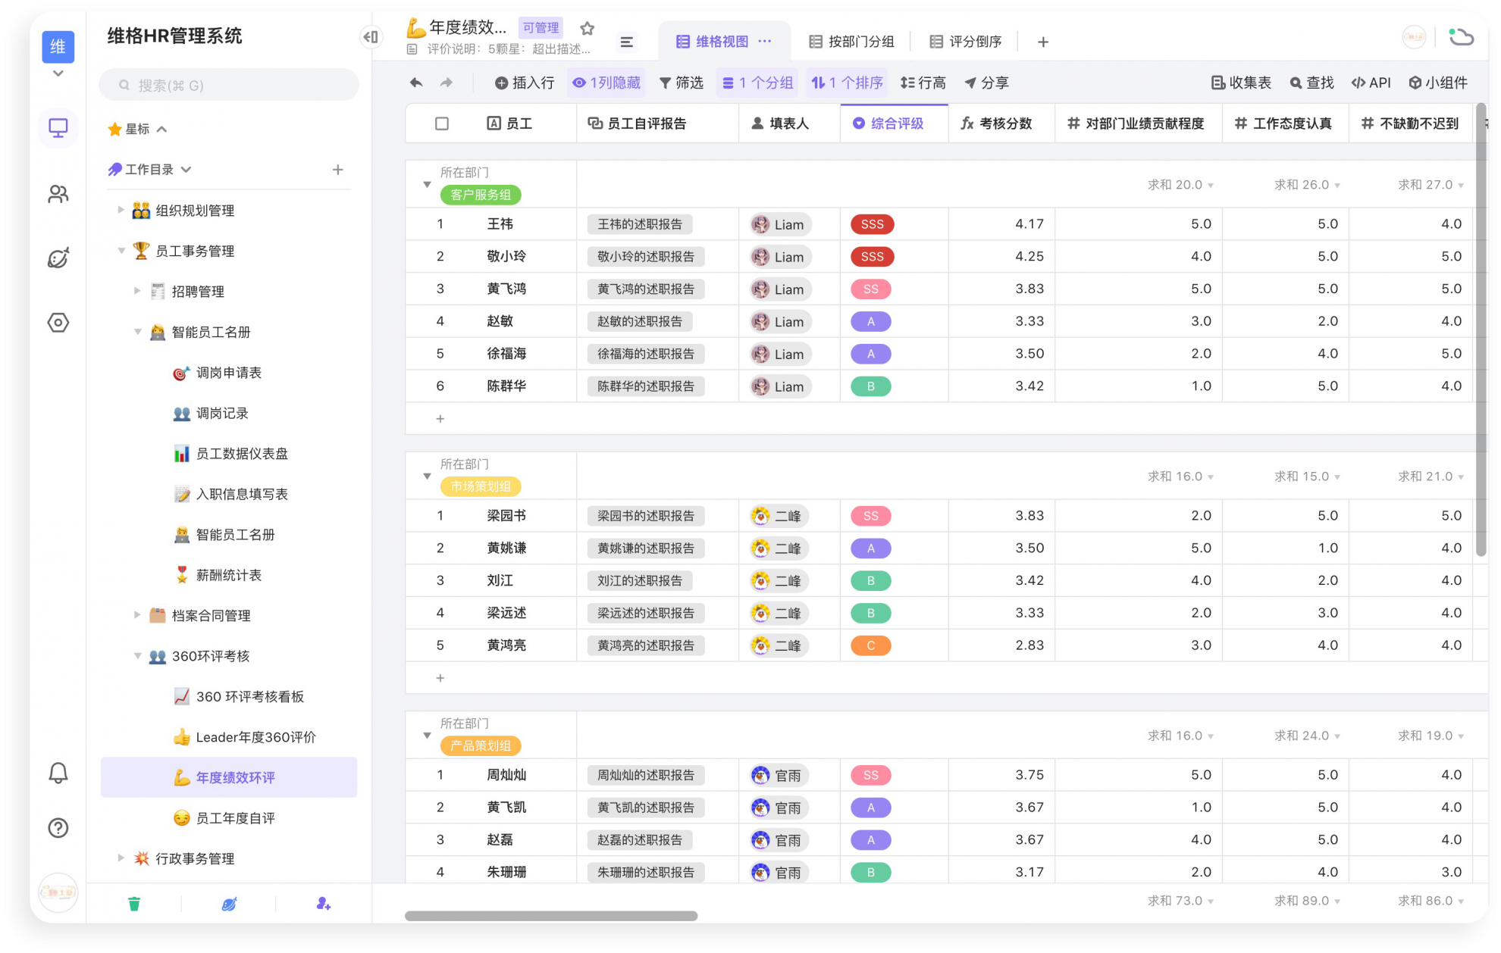The height and width of the screenshot is (953, 1501).
Task: Click 分享 share button
Action: tap(986, 83)
